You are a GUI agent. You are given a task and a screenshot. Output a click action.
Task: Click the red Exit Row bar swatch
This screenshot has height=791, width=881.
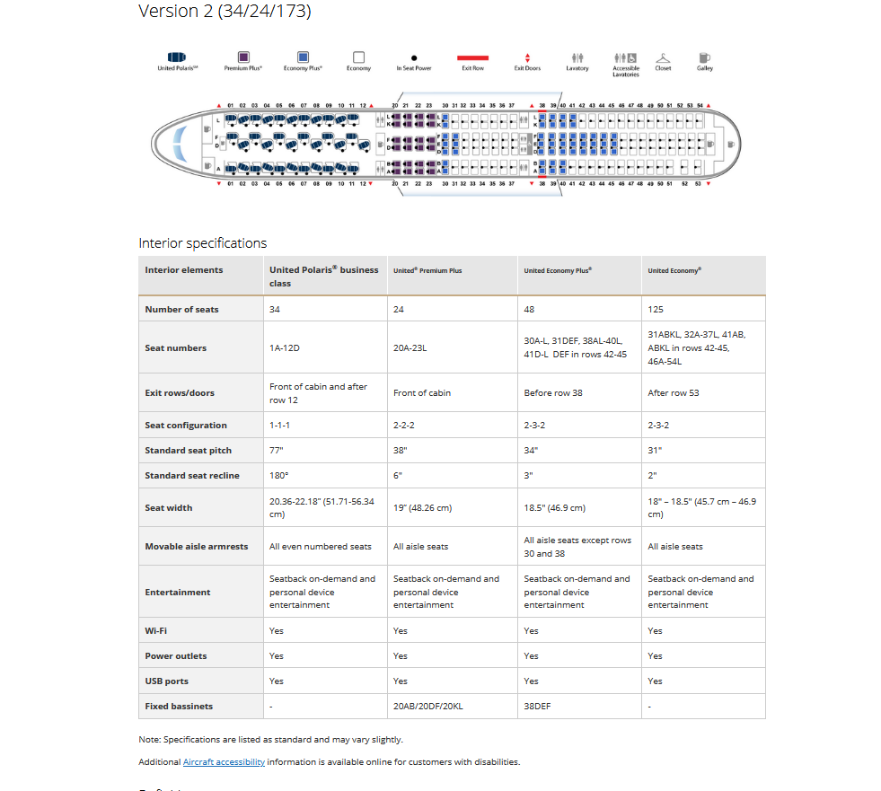[x=472, y=57]
